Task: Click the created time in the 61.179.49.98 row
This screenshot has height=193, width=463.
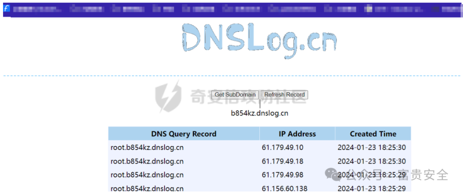Action: tap(371, 175)
